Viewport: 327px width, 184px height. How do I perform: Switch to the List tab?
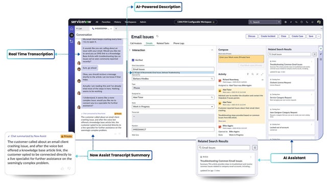tap(79, 29)
